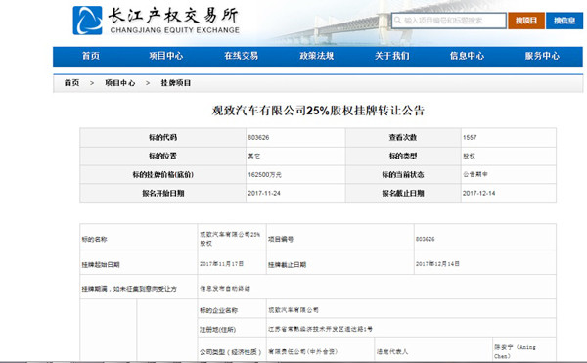Click the magnifier icon in search box
This screenshot has height=363, width=587.
click(x=397, y=20)
